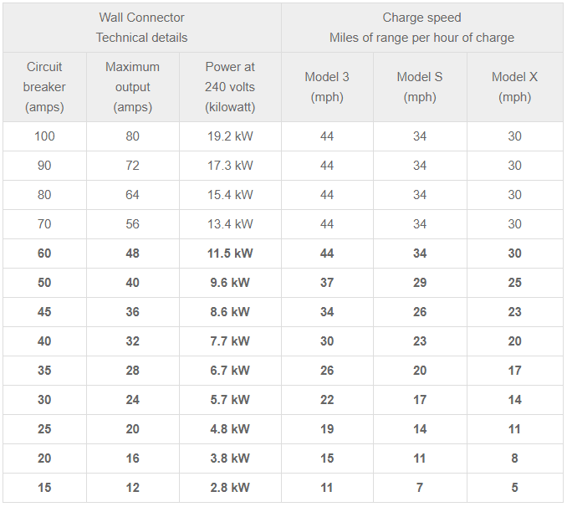567x507 pixels.
Task: Click the 15.4 kW power cell
Action: click(230, 195)
